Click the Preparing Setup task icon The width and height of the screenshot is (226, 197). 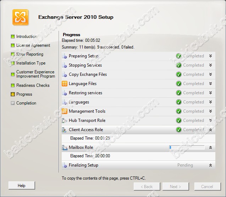(65, 56)
